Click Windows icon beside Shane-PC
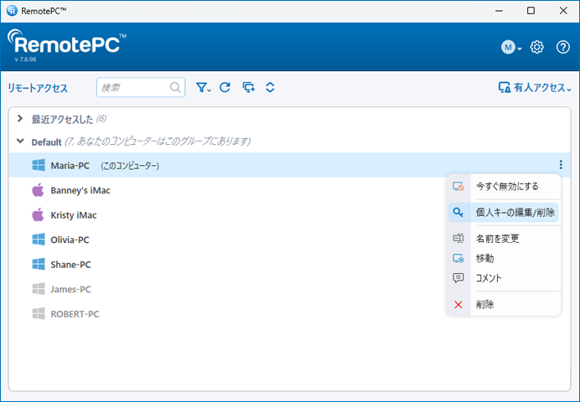The width and height of the screenshot is (580, 402). [39, 264]
